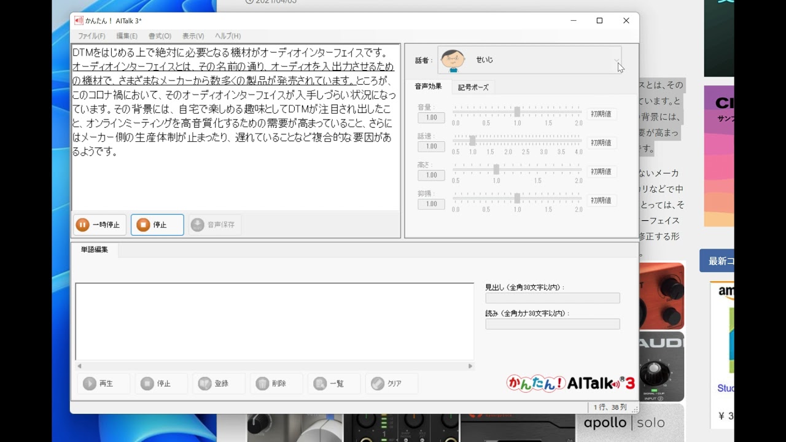Viewport: 786px width, 442px height.
Task: Maximize the AITalk window
Action: pos(599,21)
